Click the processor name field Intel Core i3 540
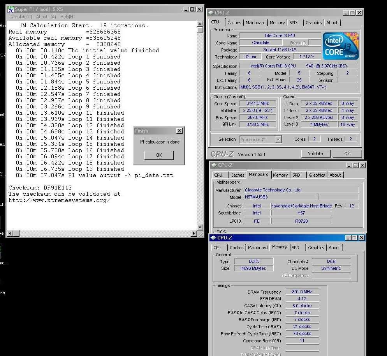The width and height of the screenshot is (387, 356). [280, 35]
